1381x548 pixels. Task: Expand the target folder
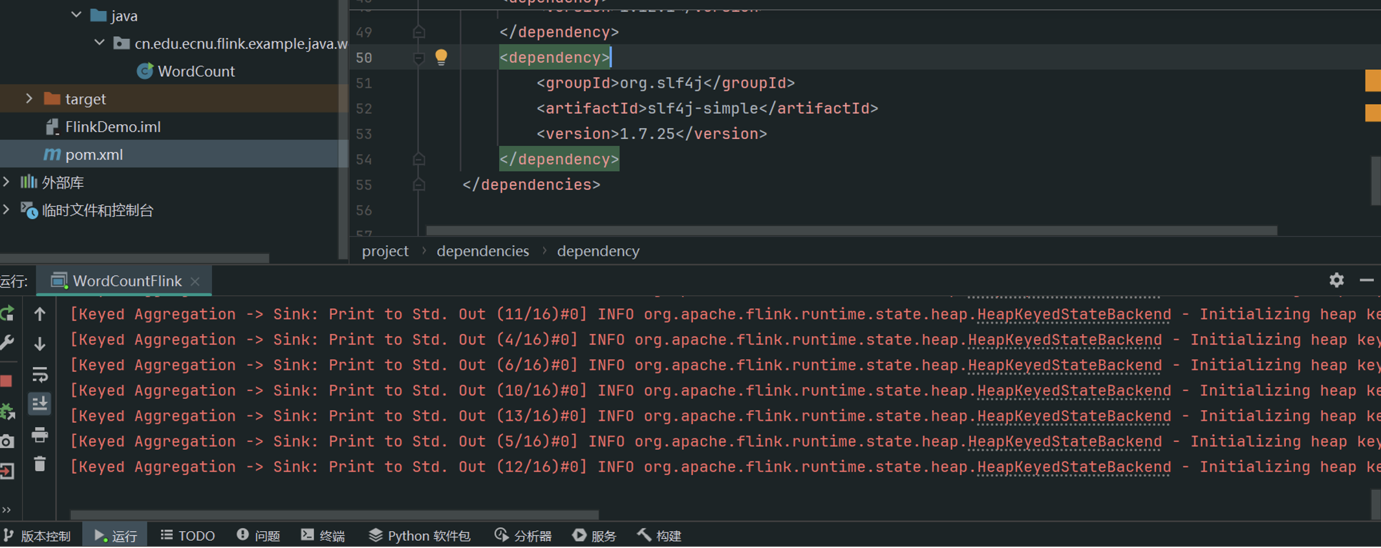point(29,98)
